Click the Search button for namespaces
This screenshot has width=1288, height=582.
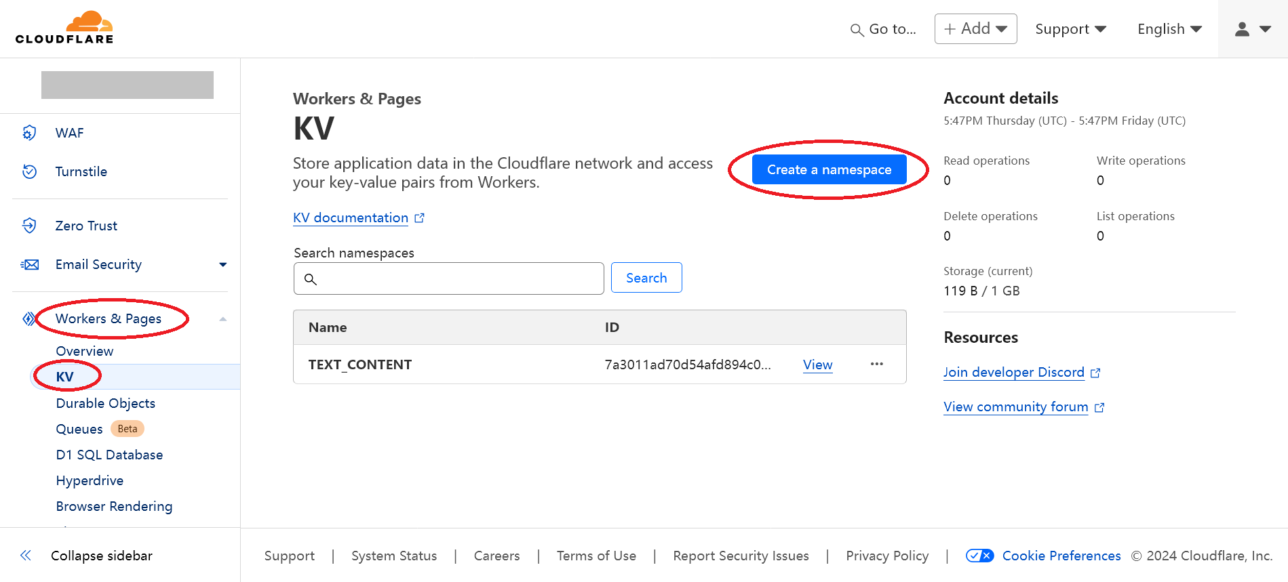pyautogui.click(x=646, y=278)
